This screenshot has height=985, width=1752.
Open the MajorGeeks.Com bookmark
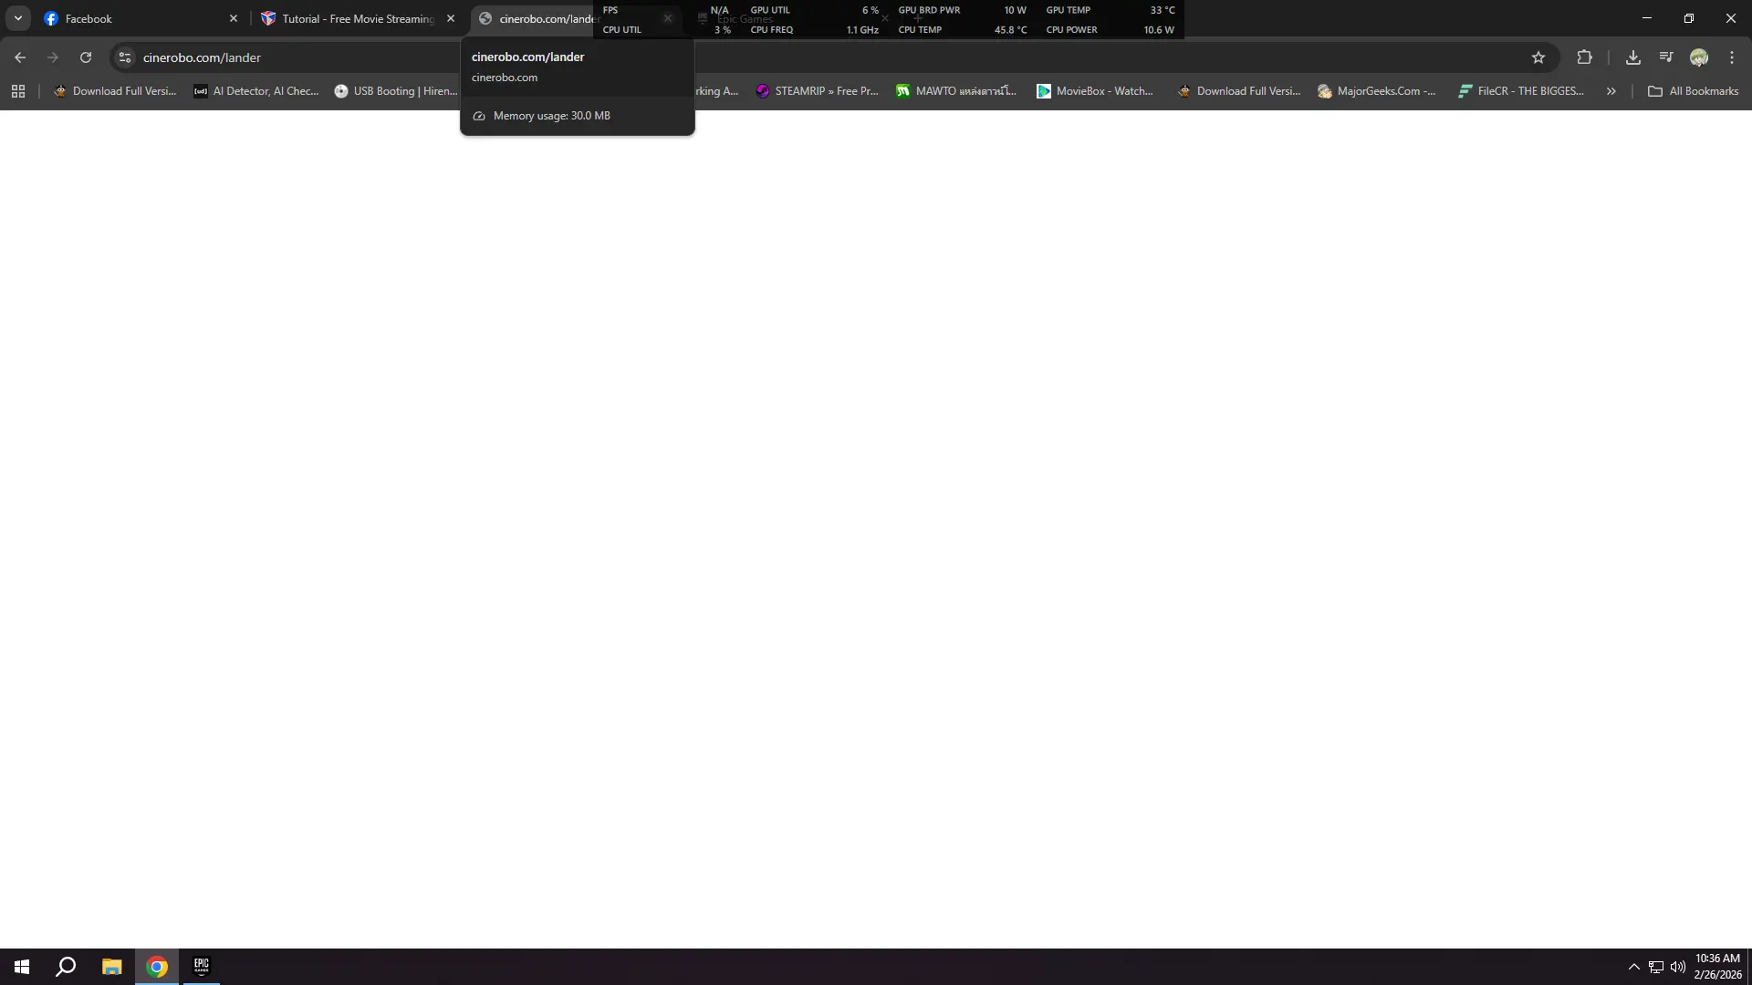tap(1377, 91)
